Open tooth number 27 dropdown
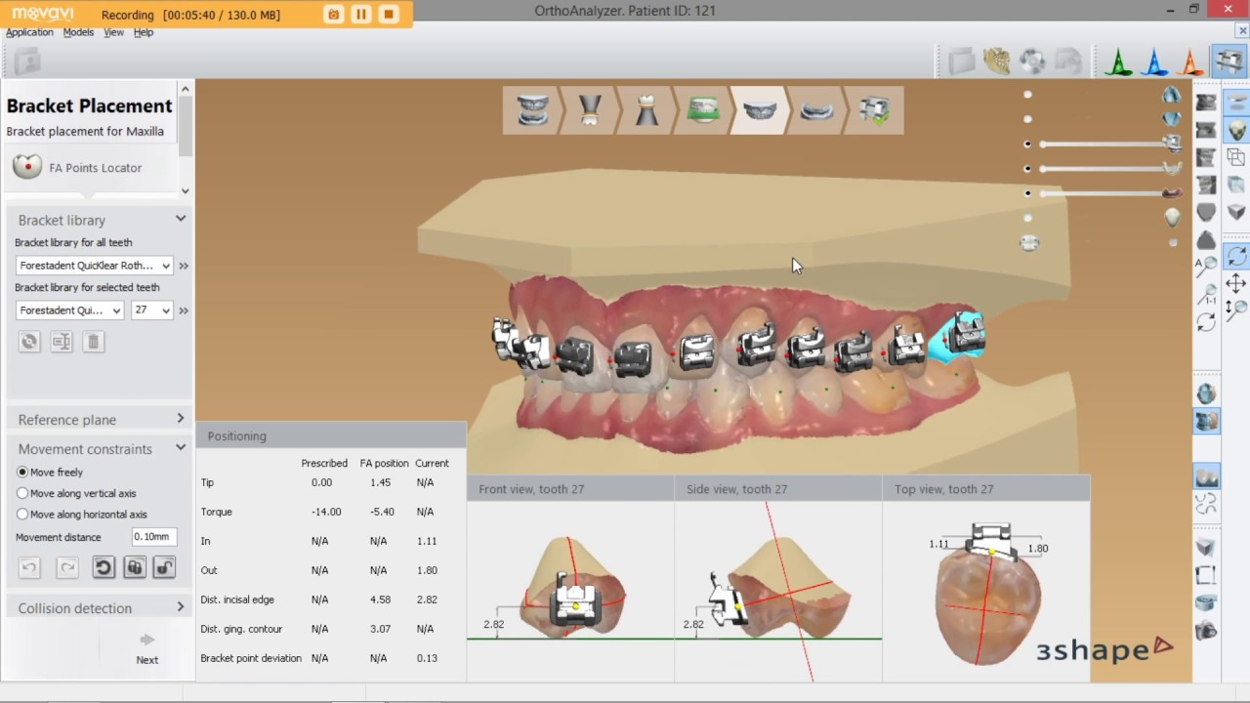This screenshot has width=1250, height=703. tap(152, 310)
